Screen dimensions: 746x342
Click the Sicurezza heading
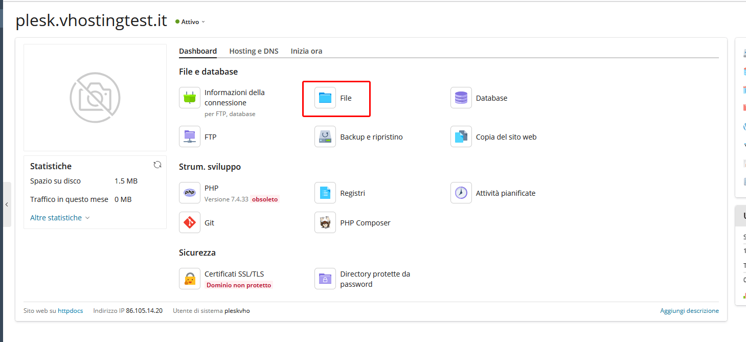tap(197, 253)
